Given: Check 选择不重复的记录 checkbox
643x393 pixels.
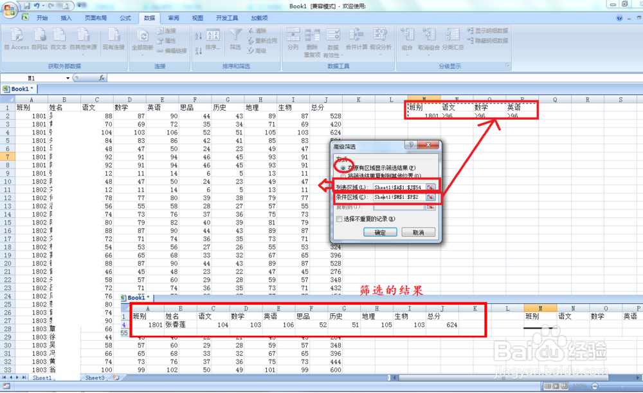Looking at the screenshot, I should click(339, 219).
